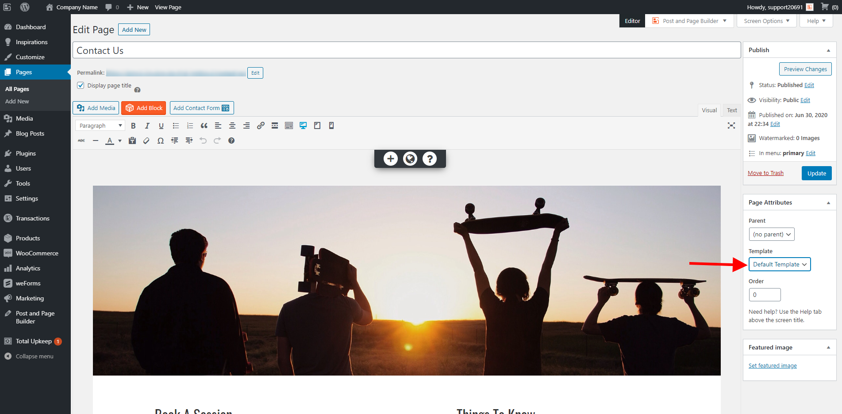Click the distraction-free writing mode icon

732,125
